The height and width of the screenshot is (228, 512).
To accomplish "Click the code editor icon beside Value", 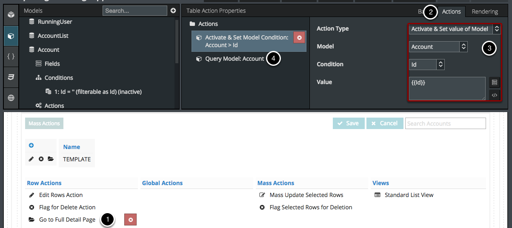I will 494,95.
